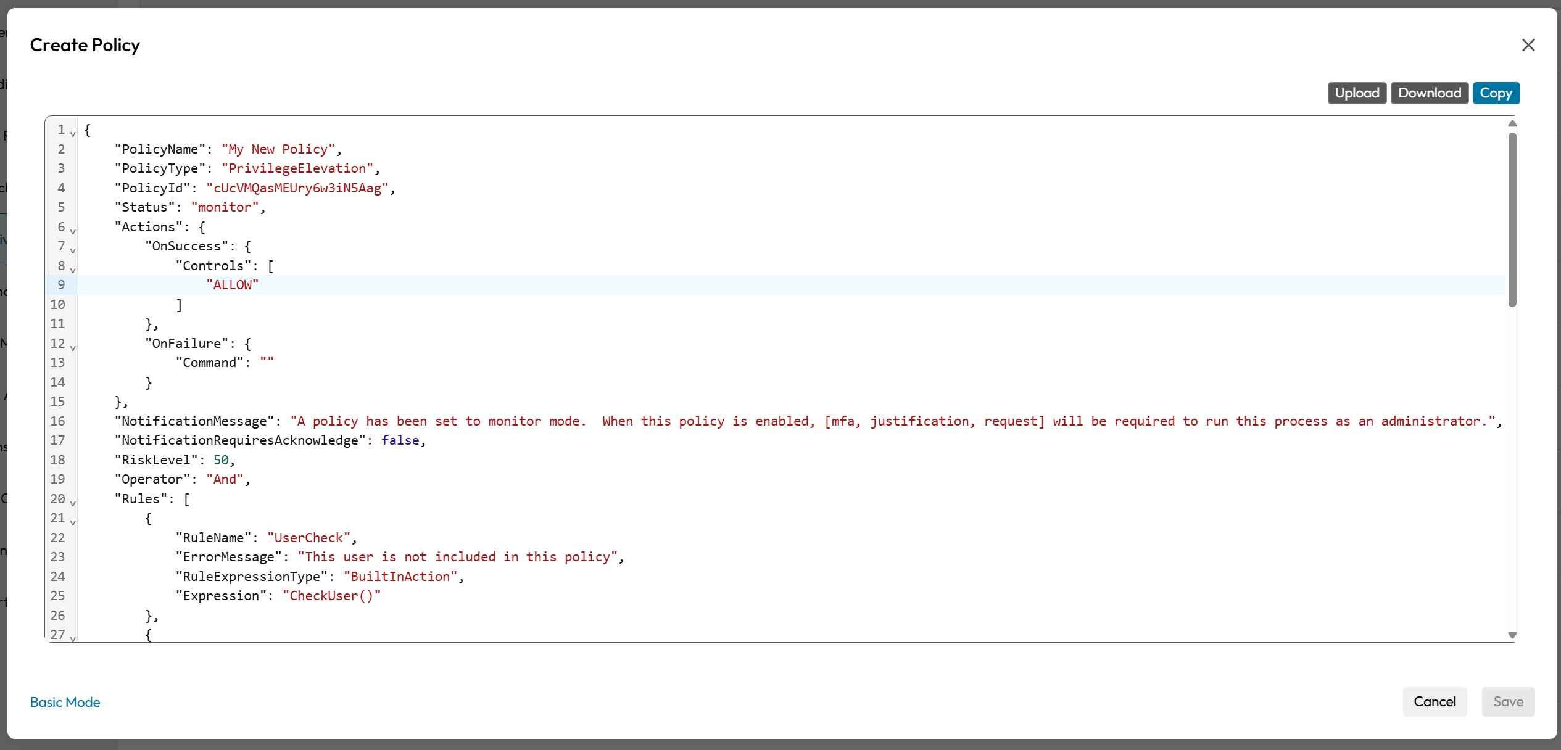Place cursor in the PolicyName value

click(278, 149)
